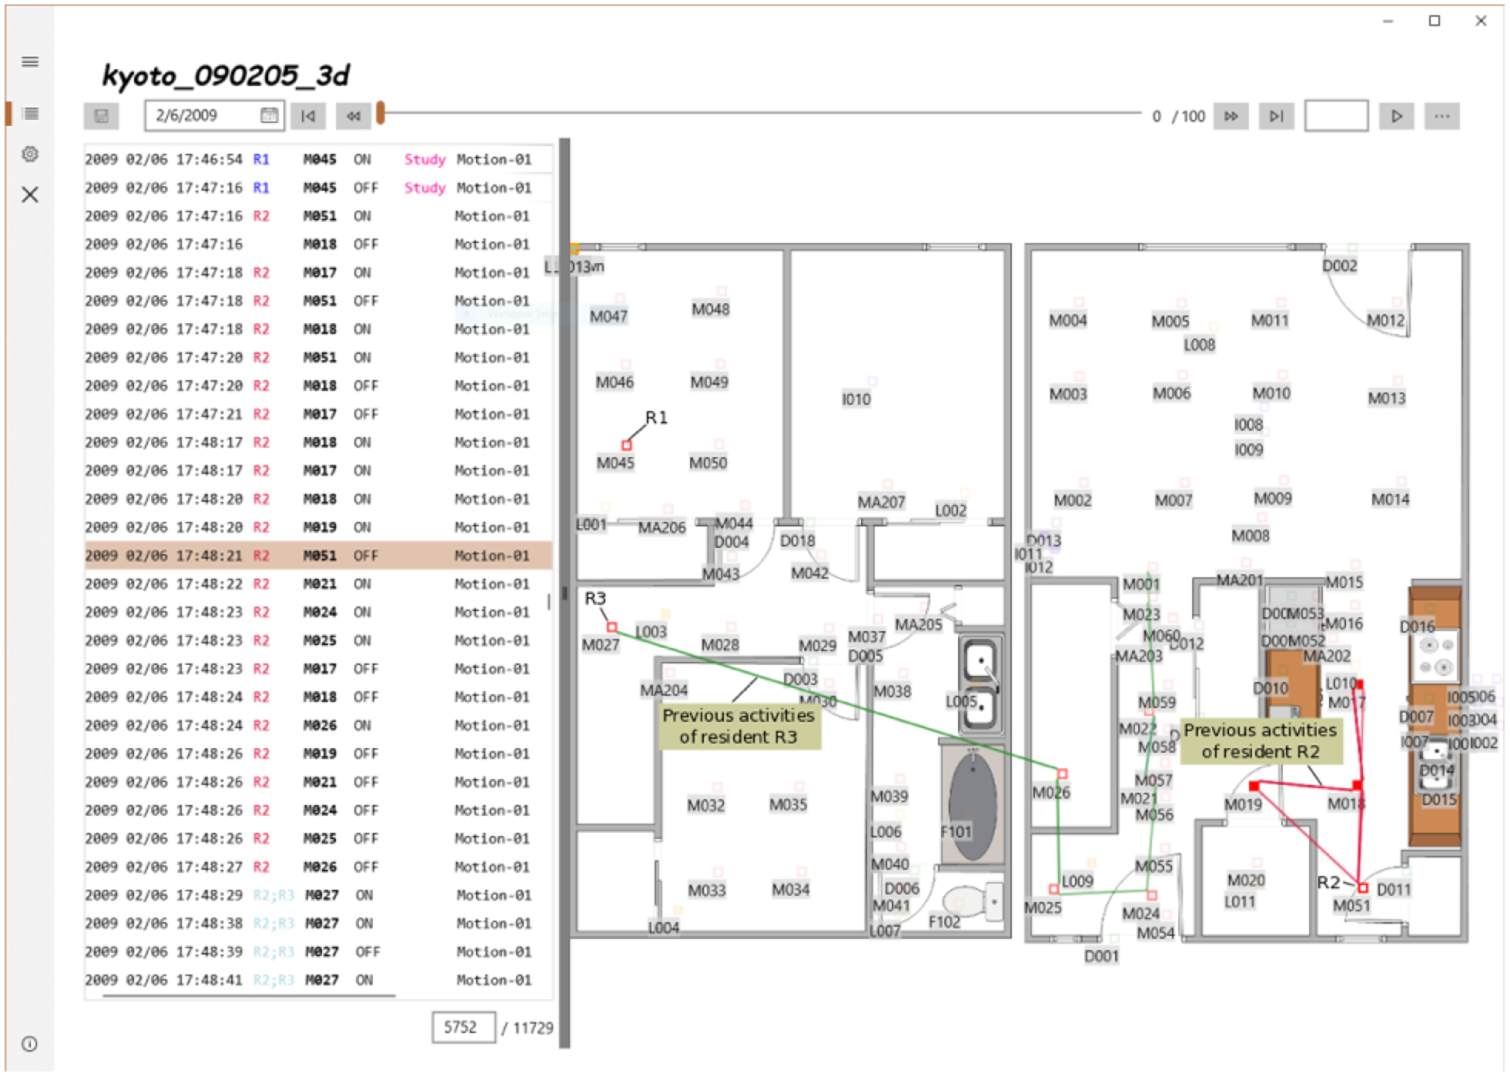The height and width of the screenshot is (1077, 1510).
Task: Click sensor M014 on floor plan
Action: pos(1390,499)
